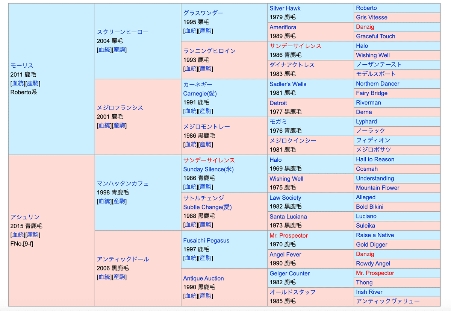Click 血統 link under メジロフランシス

tap(104, 126)
